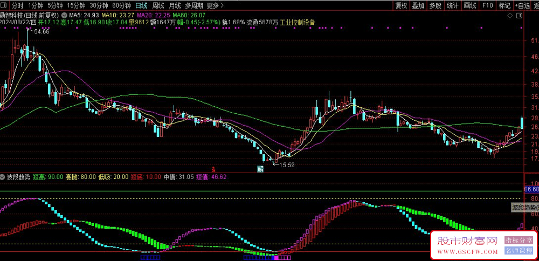539x261 pixels.
Task: Select the 5分钟 period tab
Action: click(54, 5)
